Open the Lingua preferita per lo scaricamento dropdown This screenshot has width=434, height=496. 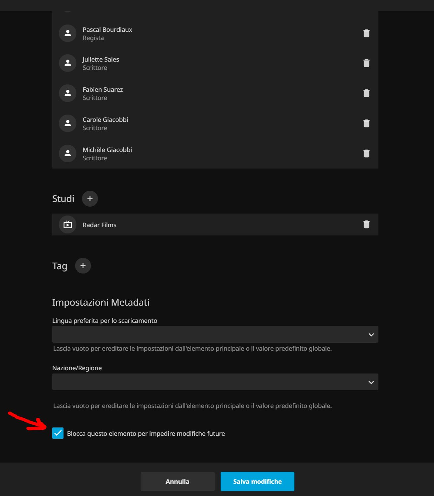(215, 334)
